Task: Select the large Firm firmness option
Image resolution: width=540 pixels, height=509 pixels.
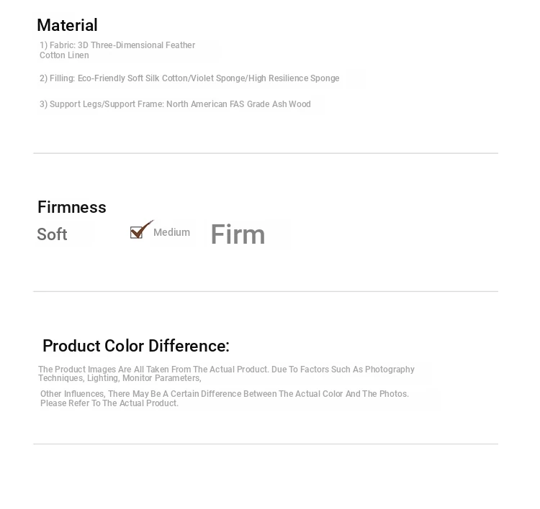Action: (x=238, y=234)
